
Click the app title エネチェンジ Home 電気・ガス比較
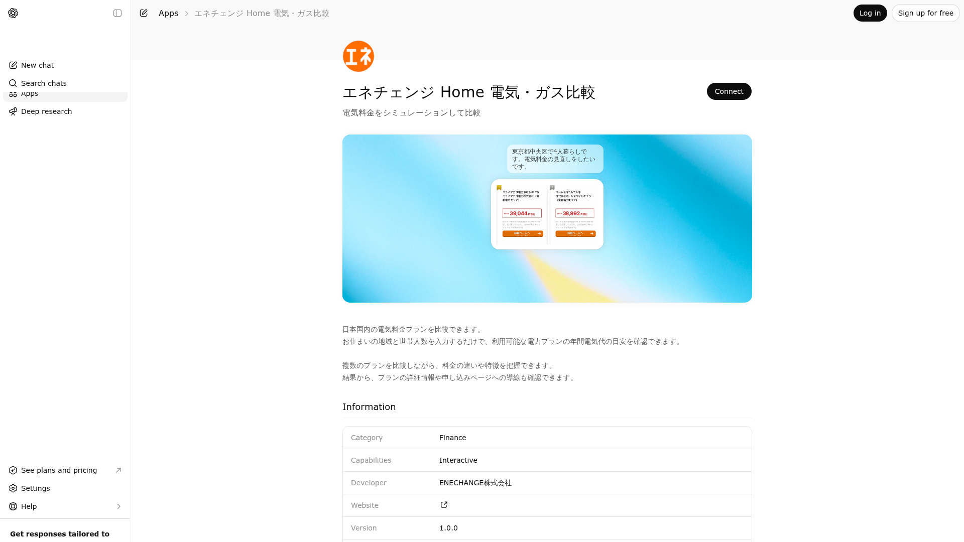point(468,92)
